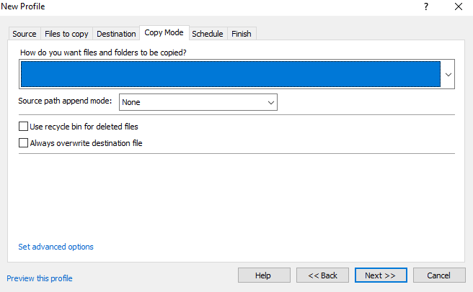Go to the Destination tab

pos(116,34)
